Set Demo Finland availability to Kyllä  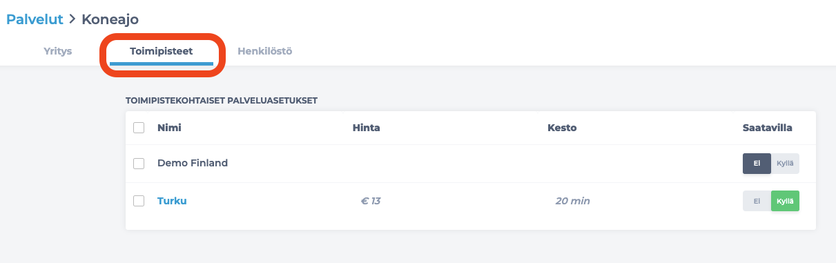pos(785,164)
